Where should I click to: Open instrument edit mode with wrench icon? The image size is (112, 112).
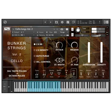[x=7, y=29]
